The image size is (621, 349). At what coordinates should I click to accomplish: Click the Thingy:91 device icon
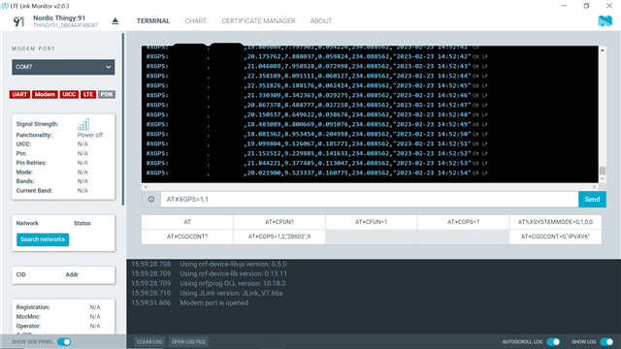[x=18, y=21]
